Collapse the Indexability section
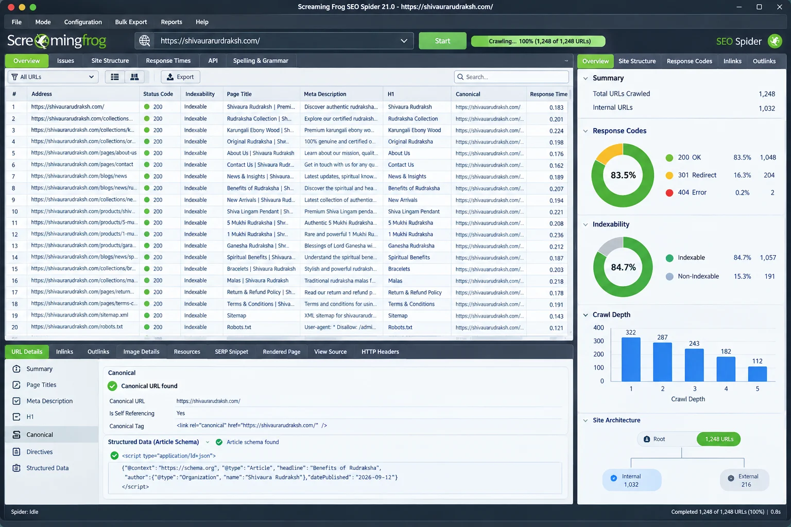The width and height of the screenshot is (791, 527). pos(586,224)
